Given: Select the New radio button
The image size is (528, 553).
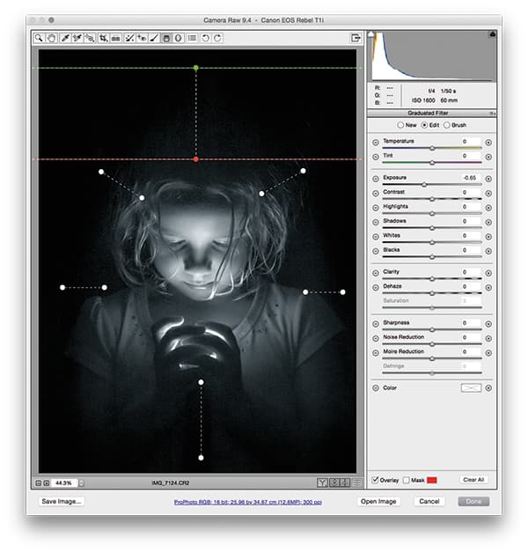Looking at the screenshot, I should (x=400, y=125).
